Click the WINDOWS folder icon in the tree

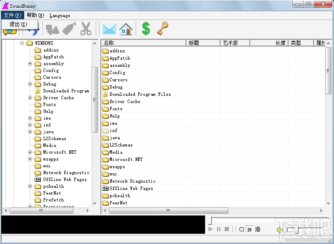(x=30, y=43)
